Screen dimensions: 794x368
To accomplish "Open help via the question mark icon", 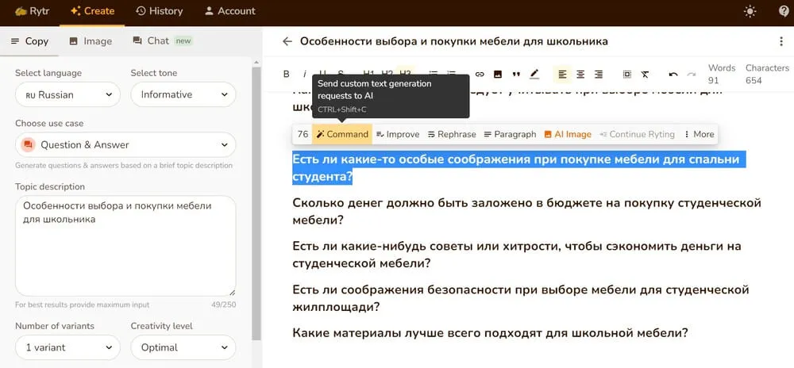I will coord(784,11).
